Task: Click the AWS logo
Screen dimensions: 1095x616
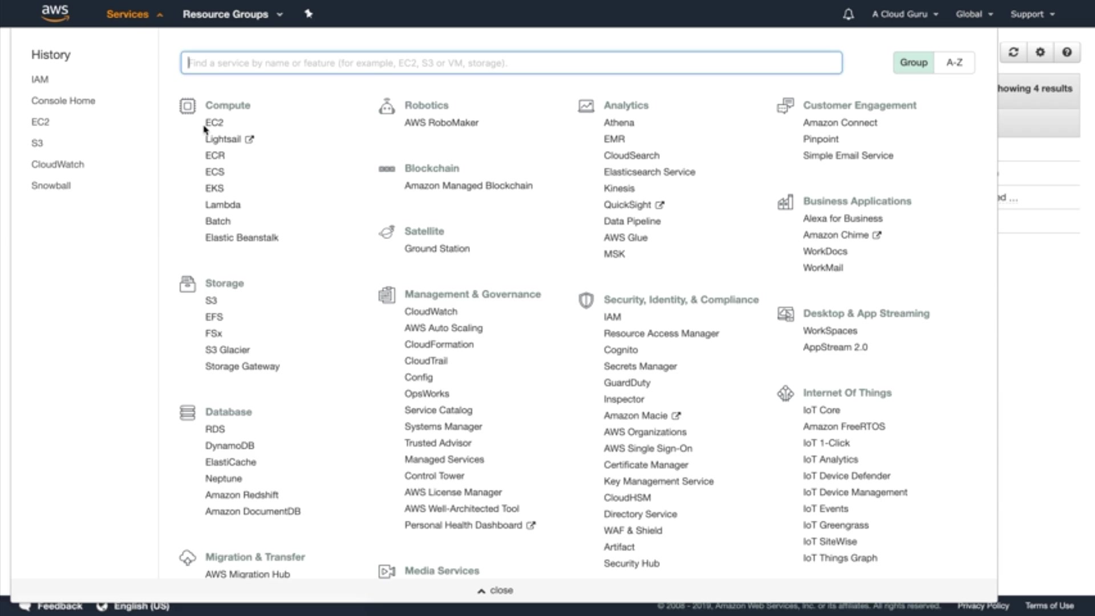Action: pyautogui.click(x=55, y=13)
